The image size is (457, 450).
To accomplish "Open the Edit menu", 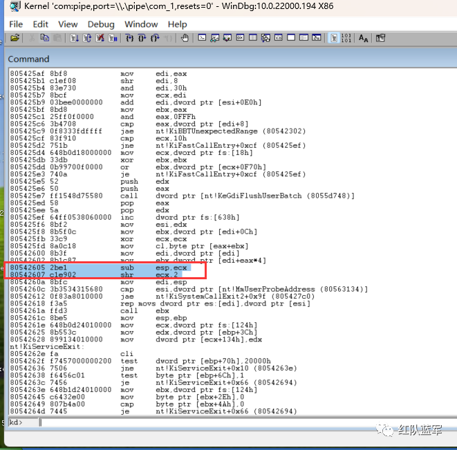I will coord(41,24).
